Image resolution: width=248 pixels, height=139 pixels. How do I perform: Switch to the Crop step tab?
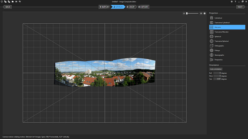pyautogui.click(x=130, y=7)
